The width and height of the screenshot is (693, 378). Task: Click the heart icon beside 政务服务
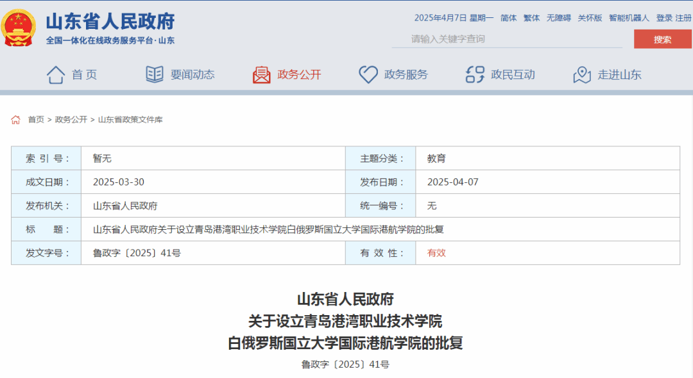pos(368,74)
